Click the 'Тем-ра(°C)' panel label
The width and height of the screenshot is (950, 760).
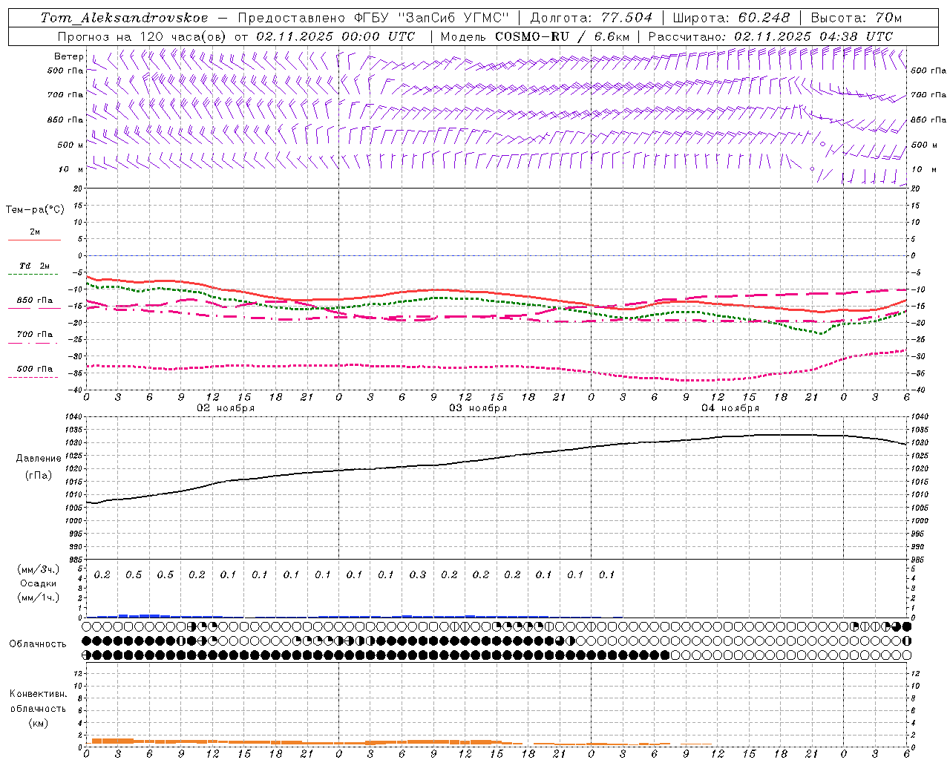coord(35,210)
